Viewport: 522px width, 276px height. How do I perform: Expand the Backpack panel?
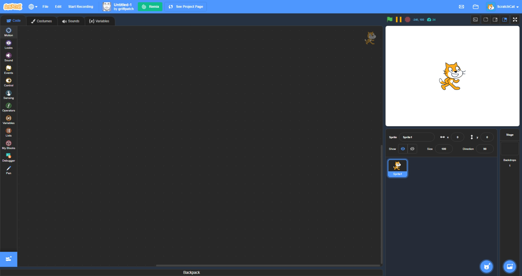pyautogui.click(x=191, y=272)
